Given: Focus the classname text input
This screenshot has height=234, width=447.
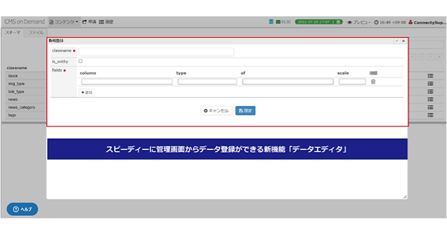Looking at the screenshot, I should point(156,52).
